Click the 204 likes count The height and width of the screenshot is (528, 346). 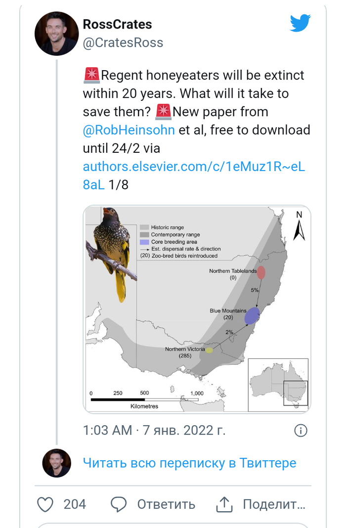75,504
